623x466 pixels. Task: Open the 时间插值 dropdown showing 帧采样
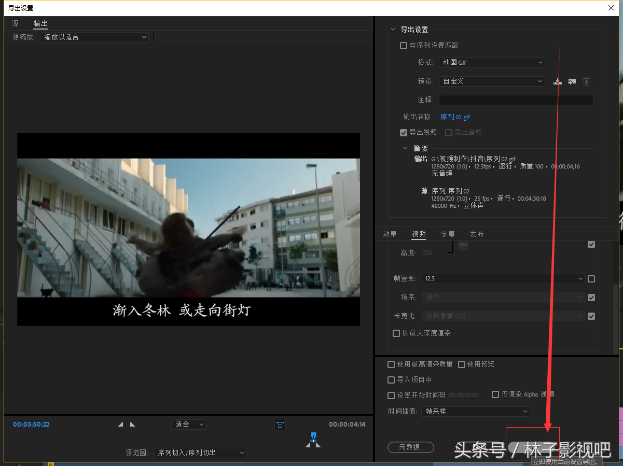tap(475, 412)
